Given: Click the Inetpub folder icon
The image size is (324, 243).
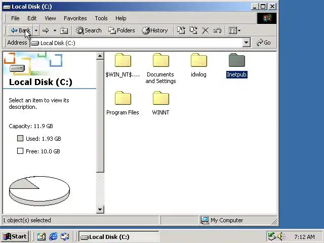Looking at the screenshot, I should (x=237, y=60).
